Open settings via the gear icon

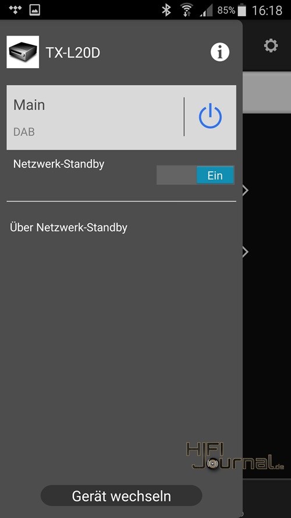(x=271, y=45)
